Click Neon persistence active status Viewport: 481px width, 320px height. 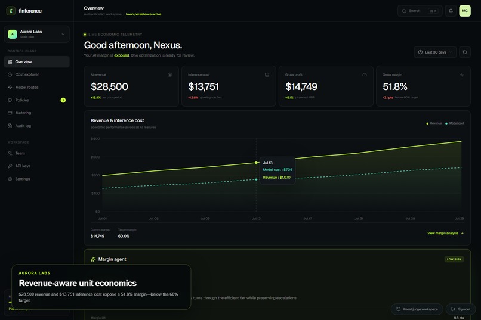(143, 14)
